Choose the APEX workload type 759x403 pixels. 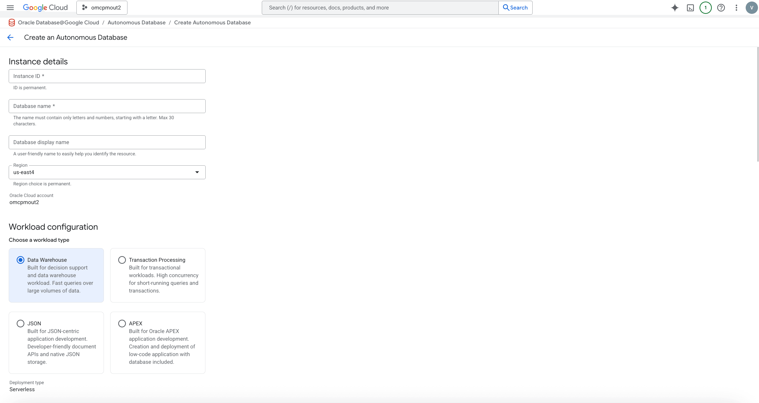[x=121, y=323]
